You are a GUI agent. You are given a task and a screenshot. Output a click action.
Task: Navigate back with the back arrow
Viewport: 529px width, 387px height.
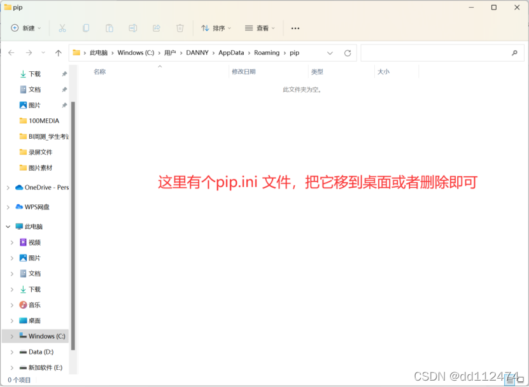[11, 52]
